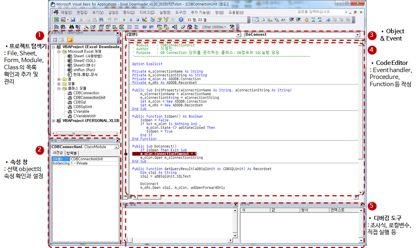Screen dimensions: 417x248
Task: Close the 직접 실행 immediate window
Action: pos(236,205)
